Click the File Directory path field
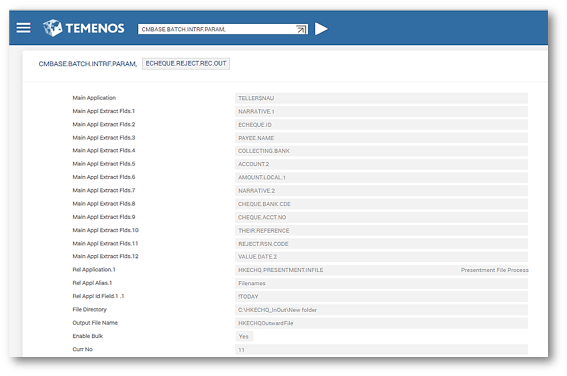567x376 pixels. click(381, 310)
